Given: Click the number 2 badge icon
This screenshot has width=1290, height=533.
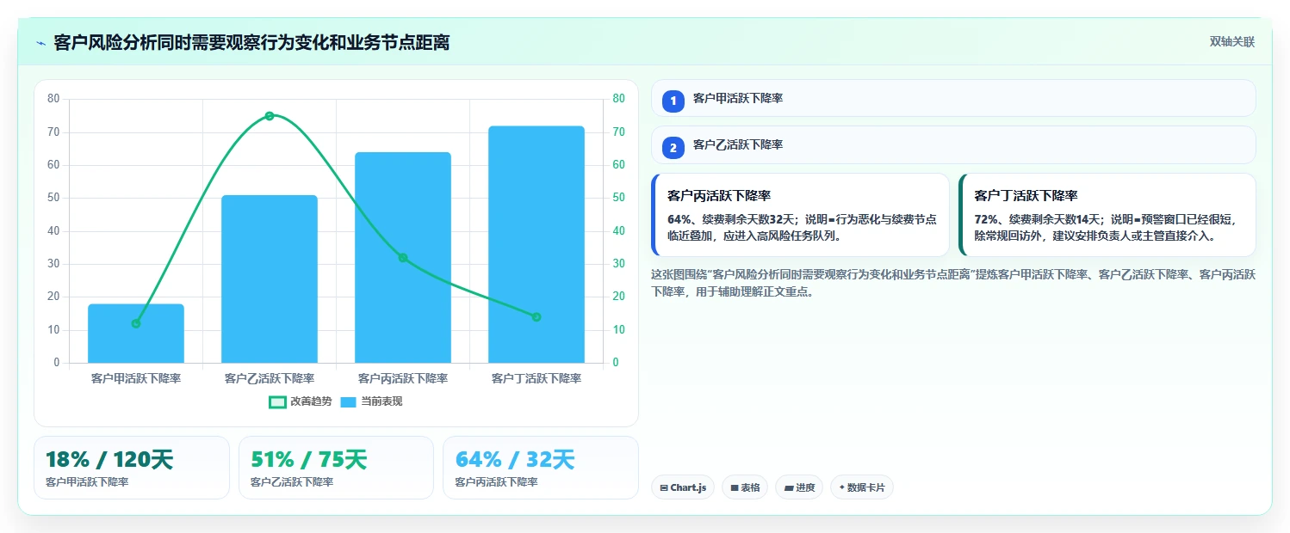Looking at the screenshot, I should 673,148.
